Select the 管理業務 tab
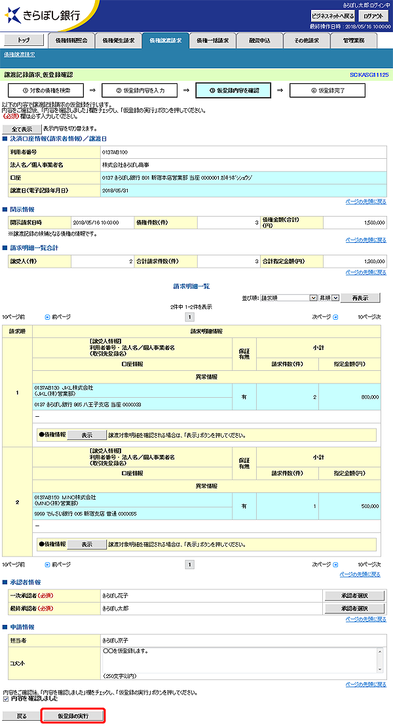Screen dimensions: 393x726 point(354,41)
